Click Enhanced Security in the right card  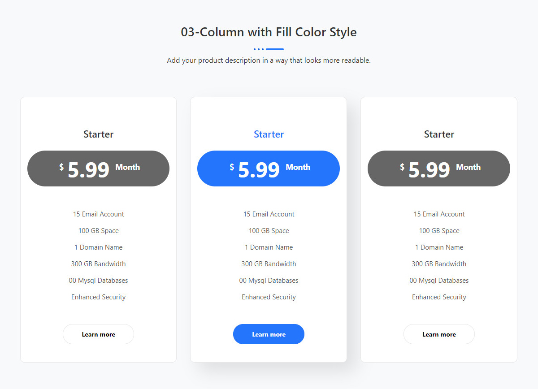(x=439, y=297)
